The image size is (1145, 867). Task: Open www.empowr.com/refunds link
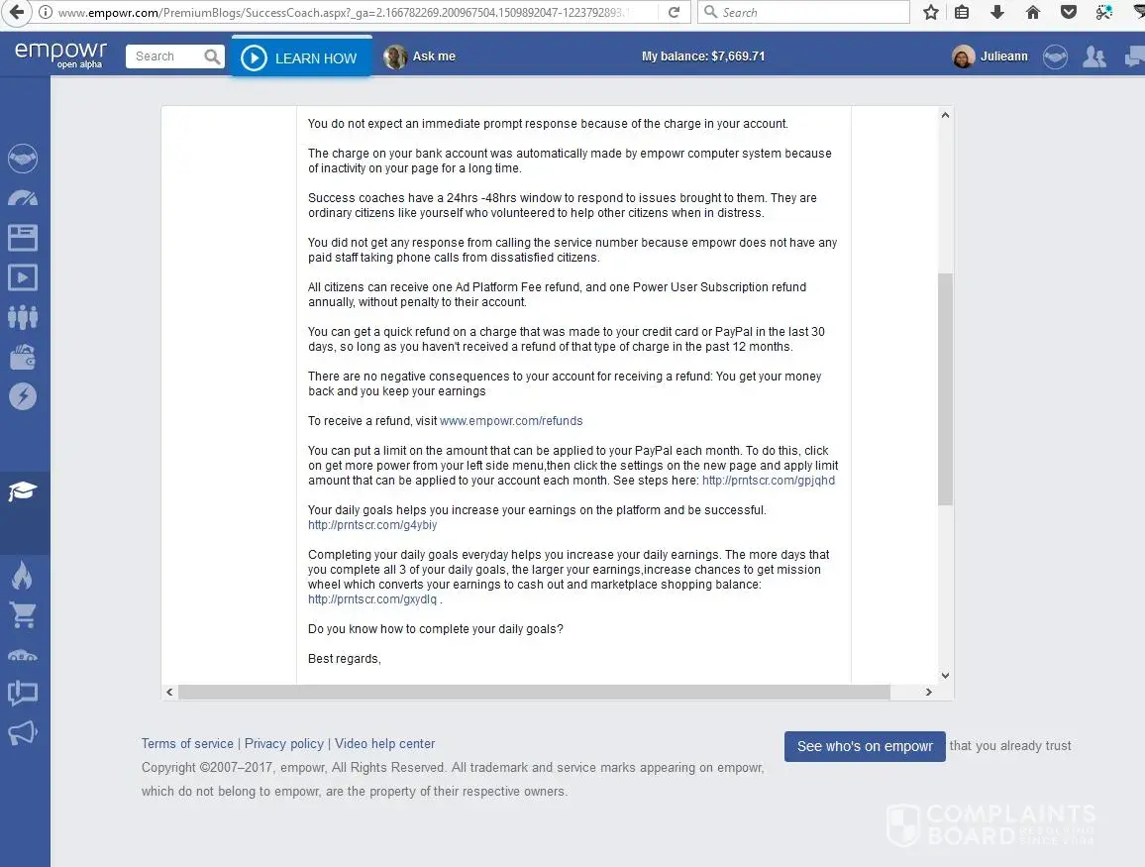[x=511, y=421]
